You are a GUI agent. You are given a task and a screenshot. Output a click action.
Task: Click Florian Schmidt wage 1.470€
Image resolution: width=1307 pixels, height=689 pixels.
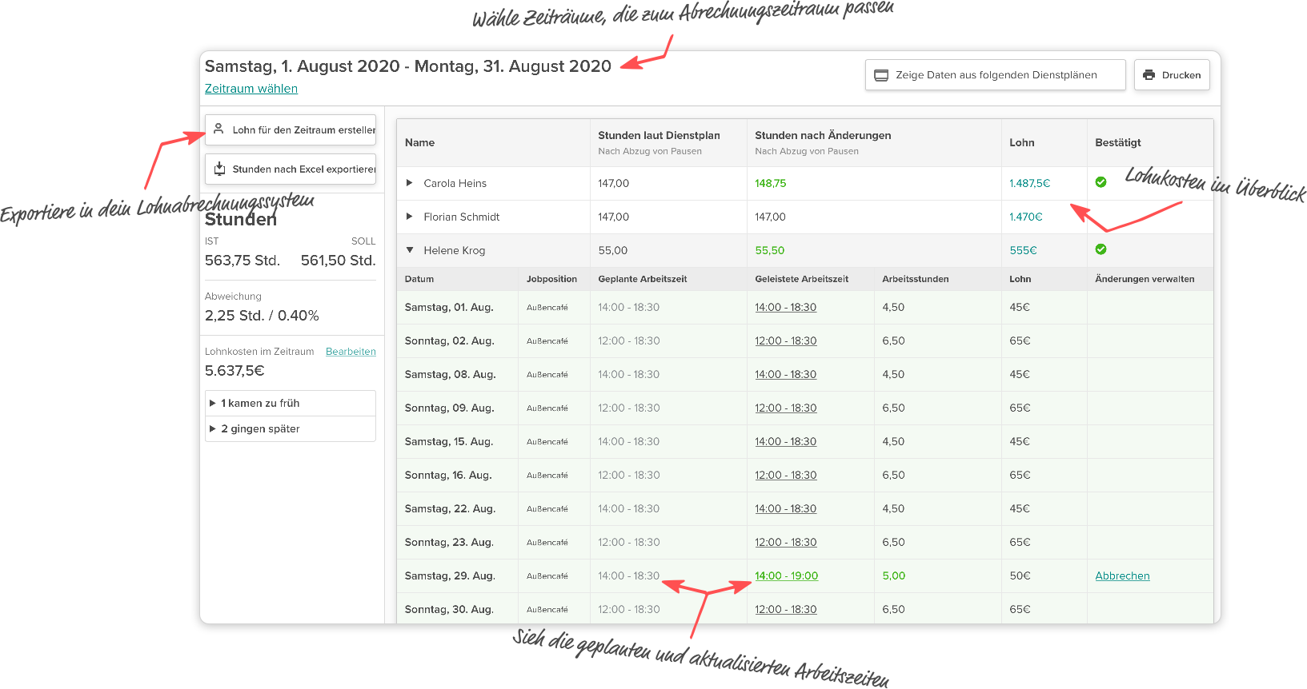click(x=1025, y=217)
